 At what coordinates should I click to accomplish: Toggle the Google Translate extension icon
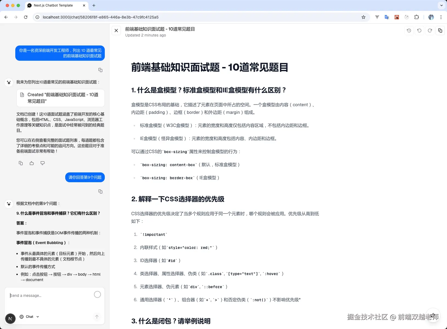(386, 17)
